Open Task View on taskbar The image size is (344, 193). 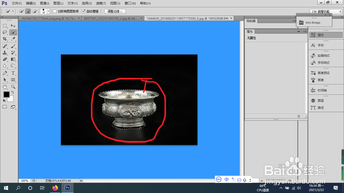pos(42,188)
